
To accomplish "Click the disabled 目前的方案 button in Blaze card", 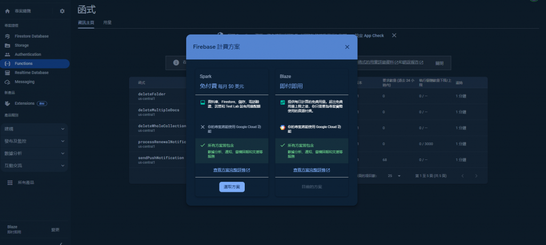I will click(311, 187).
